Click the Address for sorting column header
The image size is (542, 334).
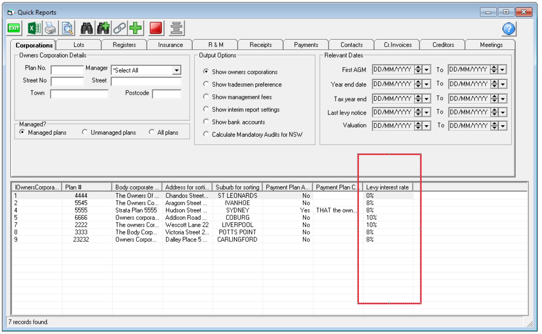click(187, 187)
